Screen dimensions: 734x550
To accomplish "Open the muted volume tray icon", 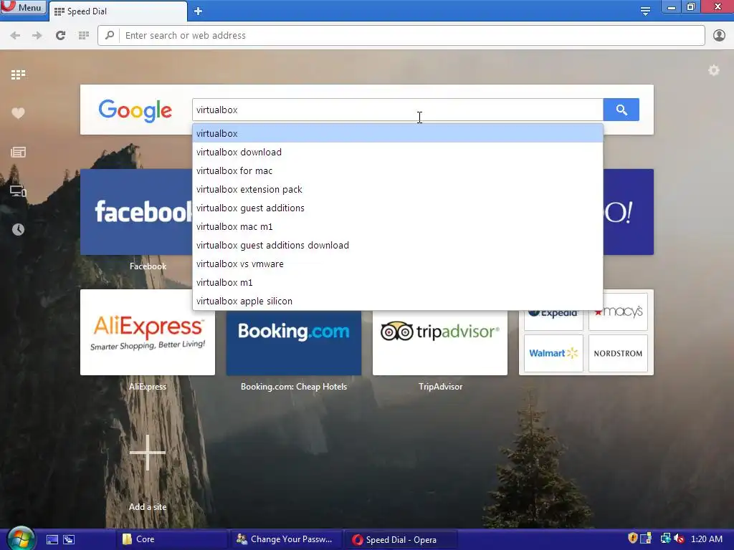I will [x=679, y=539].
